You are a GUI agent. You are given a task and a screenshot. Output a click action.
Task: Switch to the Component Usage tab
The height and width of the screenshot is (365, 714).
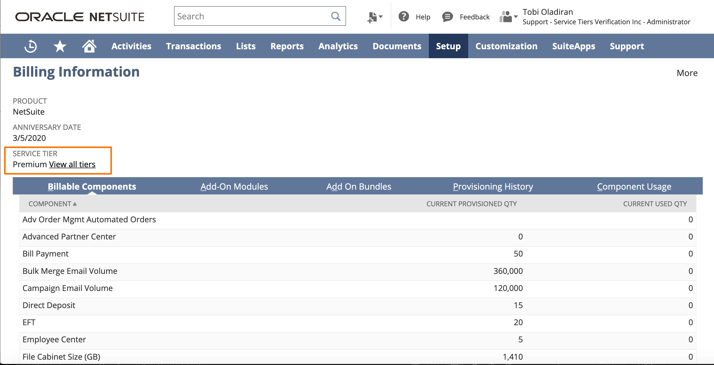pyautogui.click(x=634, y=186)
